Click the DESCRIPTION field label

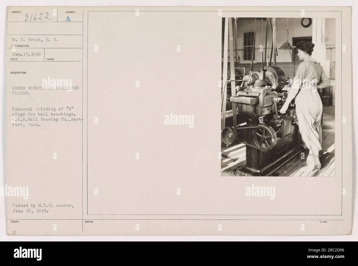pyautogui.click(x=19, y=73)
